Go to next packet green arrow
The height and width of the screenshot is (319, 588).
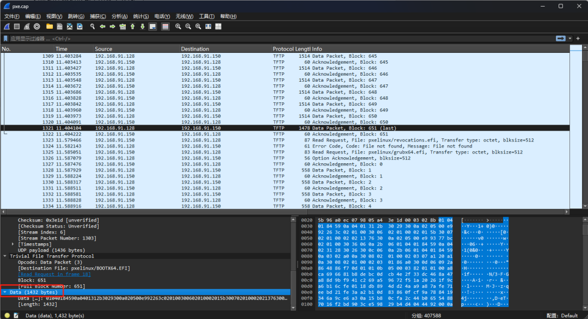[112, 26]
